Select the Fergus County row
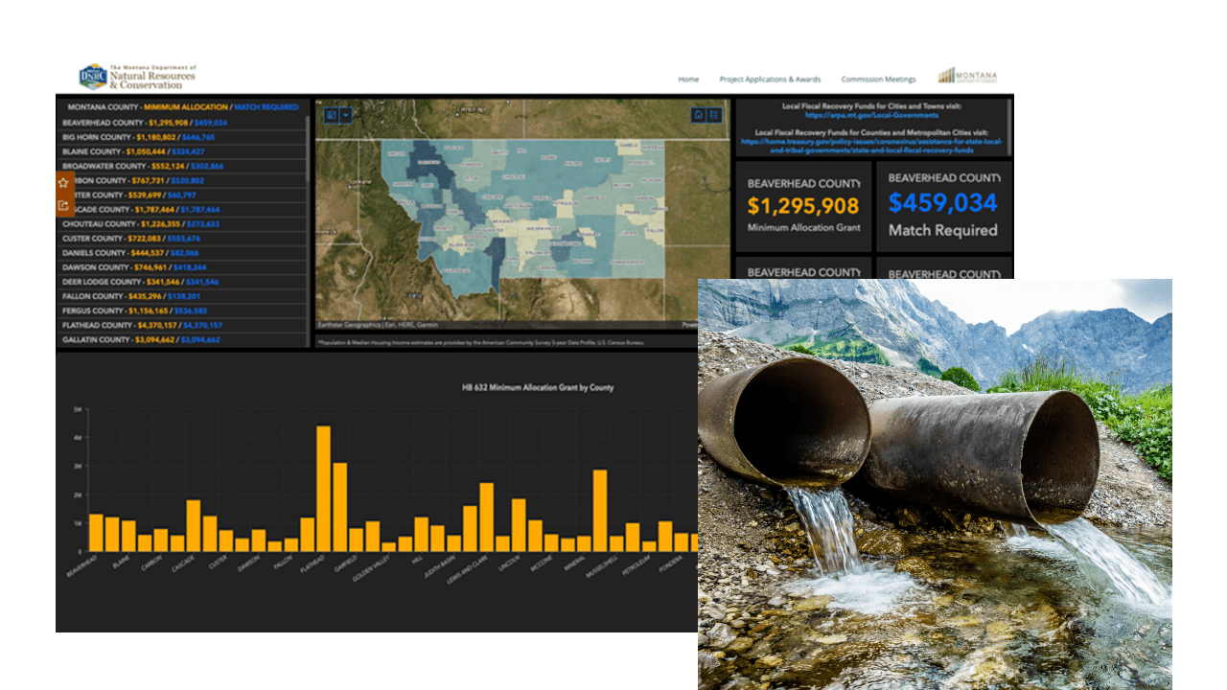Screen dimensions: 1227x690 click(x=182, y=310)
